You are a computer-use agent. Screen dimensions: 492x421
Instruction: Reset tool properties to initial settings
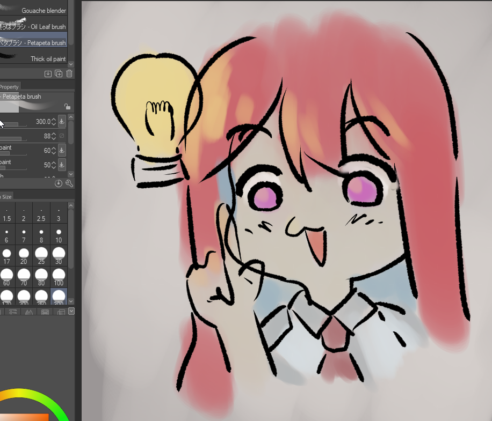pyautogui.click(x=59, y=183)
